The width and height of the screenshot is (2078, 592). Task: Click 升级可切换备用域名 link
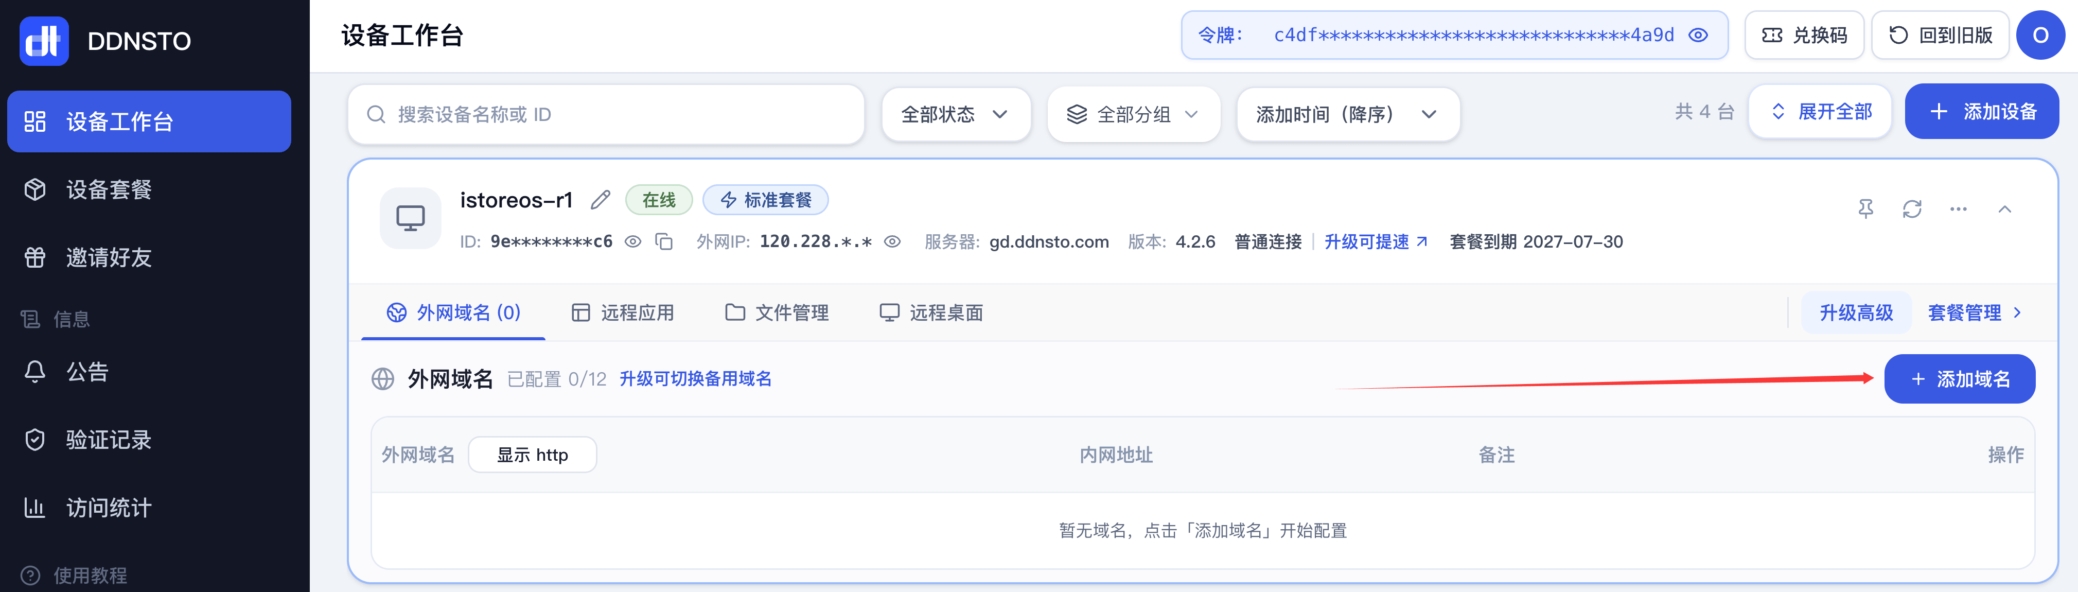pos(695,378)
